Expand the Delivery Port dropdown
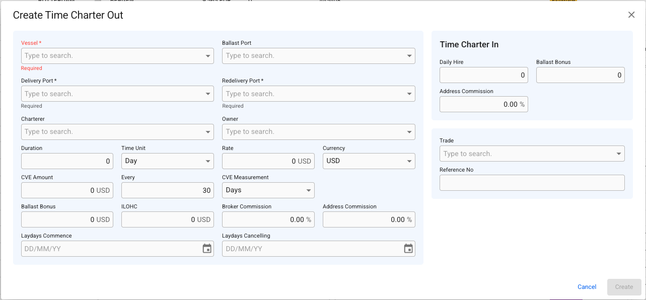646x300 pixels. pyautogui.click(x=208, y=94)
